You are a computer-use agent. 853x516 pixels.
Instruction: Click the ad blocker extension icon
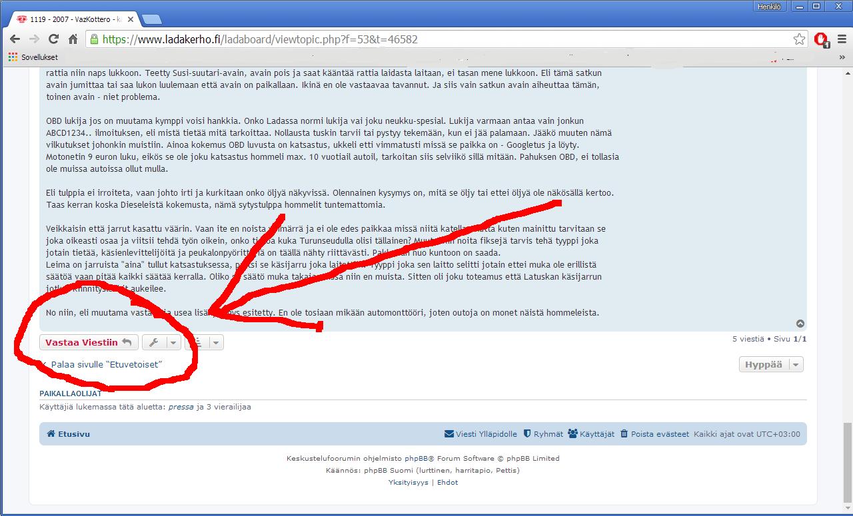[822, 39]
